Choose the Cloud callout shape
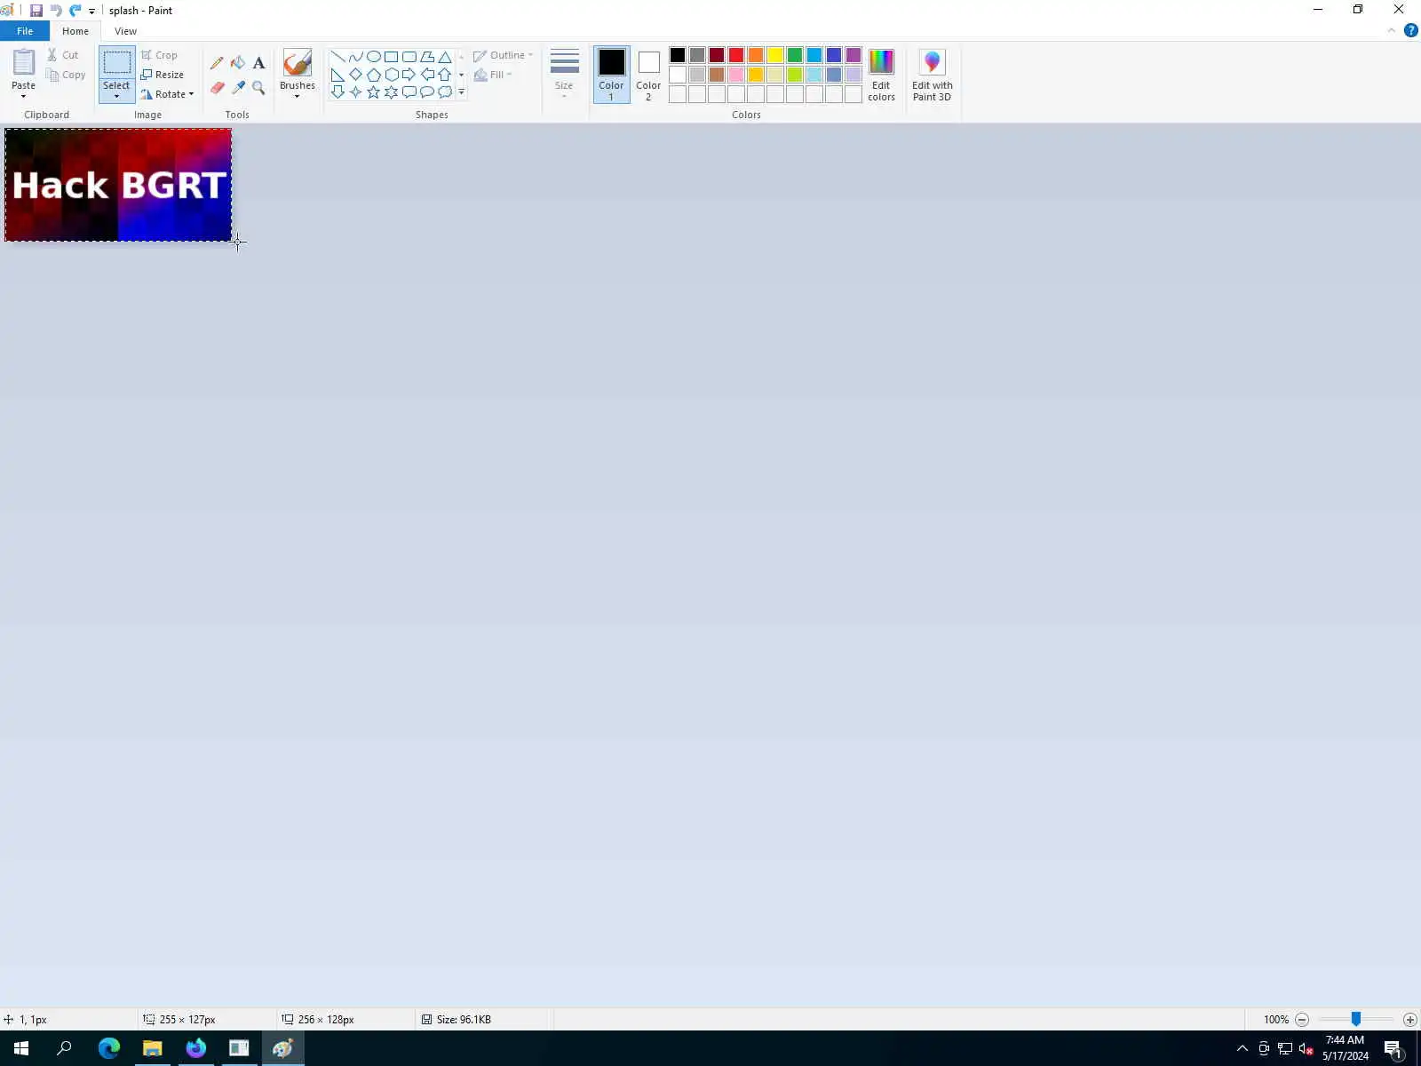 pyautogui.click(x=445, y=91)
